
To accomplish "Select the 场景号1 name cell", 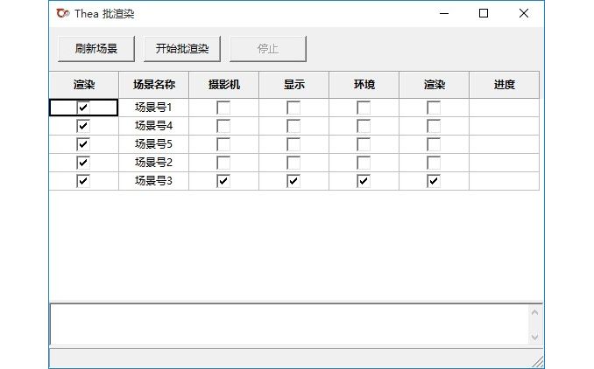I will click(154, 108).
